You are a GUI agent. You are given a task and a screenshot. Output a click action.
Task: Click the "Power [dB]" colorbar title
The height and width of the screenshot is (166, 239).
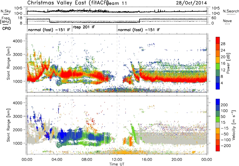pos(228,63)
